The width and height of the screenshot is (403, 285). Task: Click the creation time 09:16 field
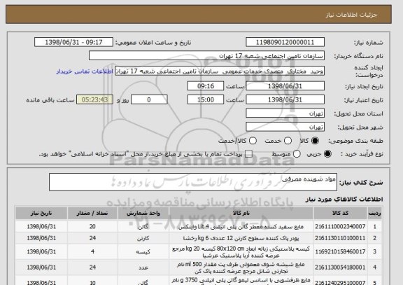tap(206, 86)
